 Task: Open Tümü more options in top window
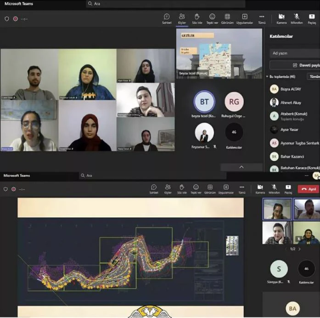(262, 19)
